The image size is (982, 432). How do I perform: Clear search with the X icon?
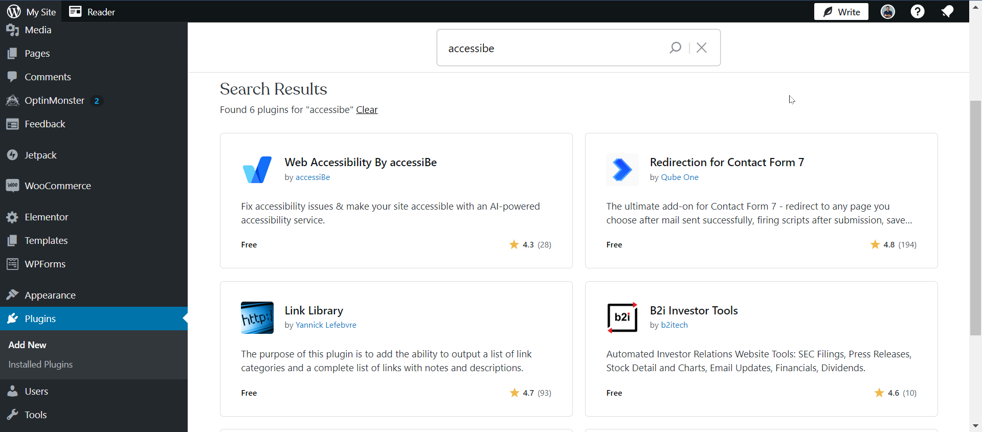(702, 48)
